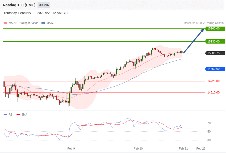Click the Feb 23 date axis marker
The image size is (226, 153).
pos(201,148)
